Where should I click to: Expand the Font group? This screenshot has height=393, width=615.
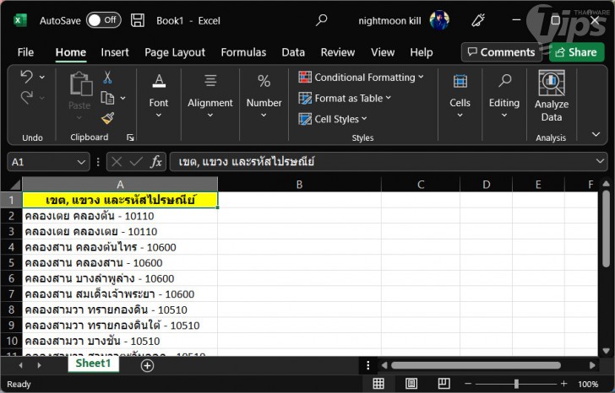159,96
